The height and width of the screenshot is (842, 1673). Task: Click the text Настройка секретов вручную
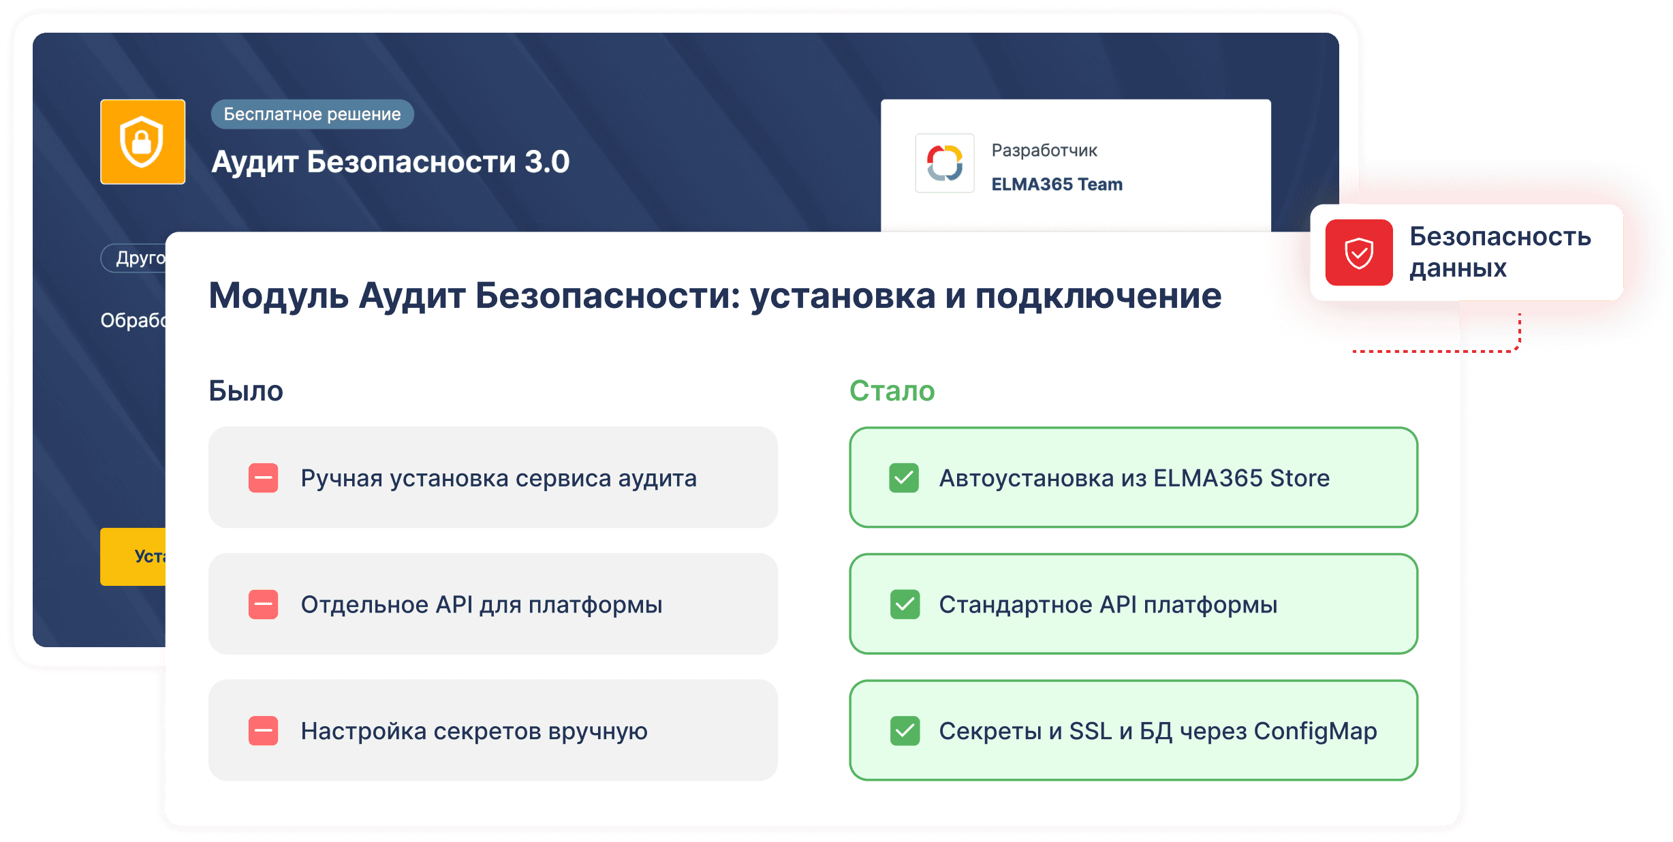click(474, 731)
